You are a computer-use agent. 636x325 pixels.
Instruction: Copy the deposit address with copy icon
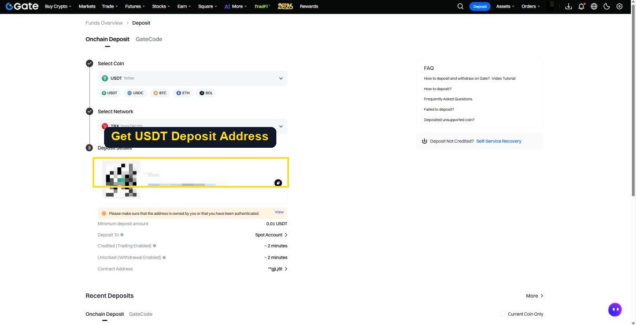coord(278,182)
